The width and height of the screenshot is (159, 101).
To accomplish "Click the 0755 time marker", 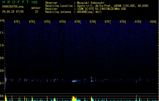I will click(x=78, y=22).
